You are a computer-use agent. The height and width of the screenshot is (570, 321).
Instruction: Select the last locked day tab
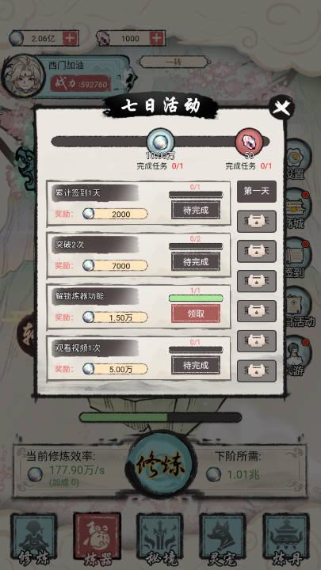(257, 371)
